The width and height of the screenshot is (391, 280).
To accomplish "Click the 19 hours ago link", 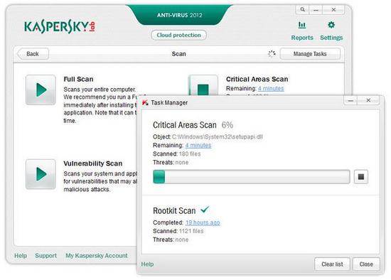I will [x=203, y=222].
